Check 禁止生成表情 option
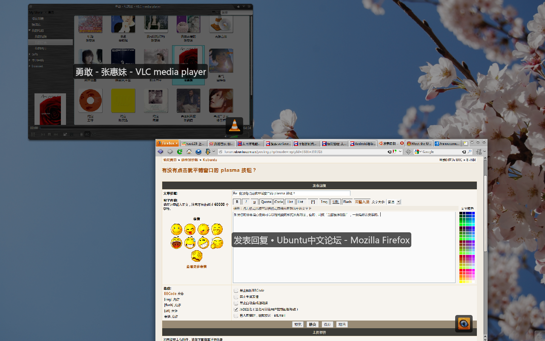 coord(236,297)
